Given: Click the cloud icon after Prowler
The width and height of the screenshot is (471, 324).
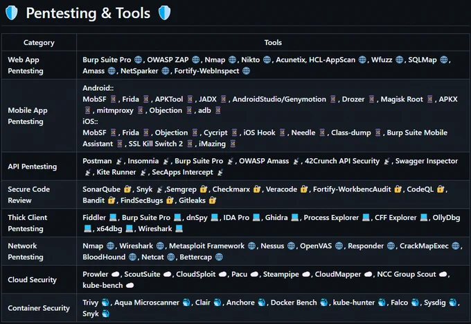Looking at the screenshot, I should pyautogui.click(x=116, y=274).
